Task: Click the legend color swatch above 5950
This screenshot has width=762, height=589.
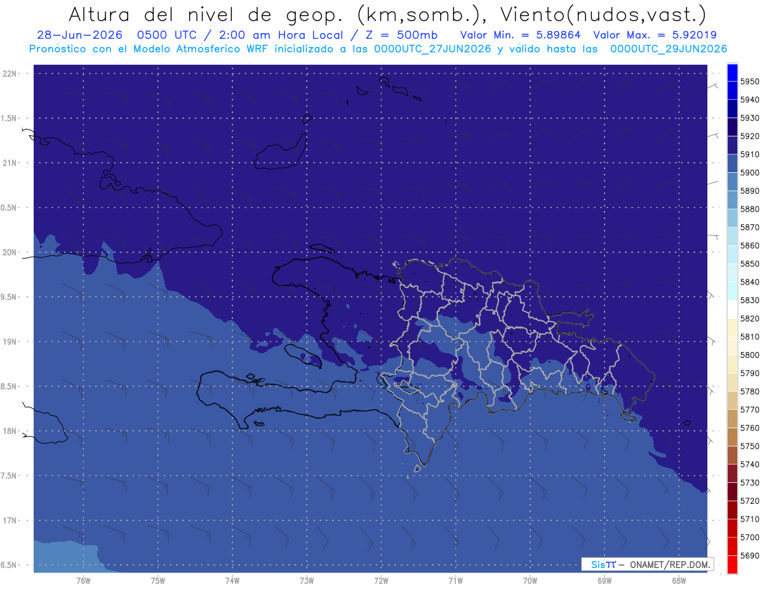Action: pyautogui.click(x=732, y=72)
